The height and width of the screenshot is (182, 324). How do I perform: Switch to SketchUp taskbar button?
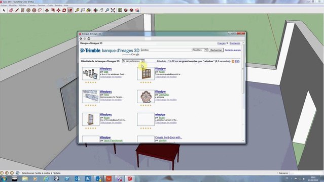click(130, 178)
